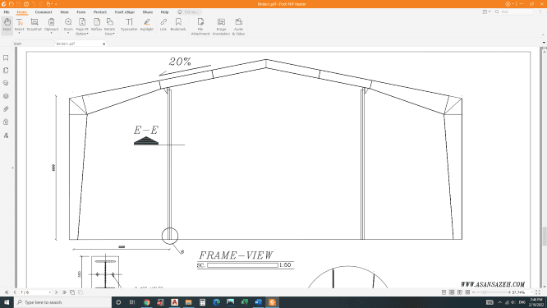Viewport: 547px width, 308px height.
Task: Add a Bookmark from ribbon
Action: tap(178, 25)
